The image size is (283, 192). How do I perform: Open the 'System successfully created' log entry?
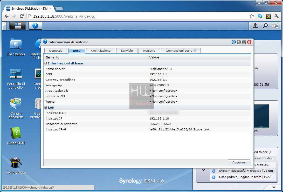243,171
